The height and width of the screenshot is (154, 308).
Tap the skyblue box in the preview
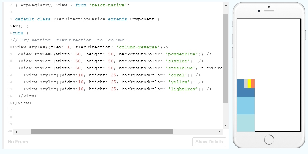(x=246, y=105)
